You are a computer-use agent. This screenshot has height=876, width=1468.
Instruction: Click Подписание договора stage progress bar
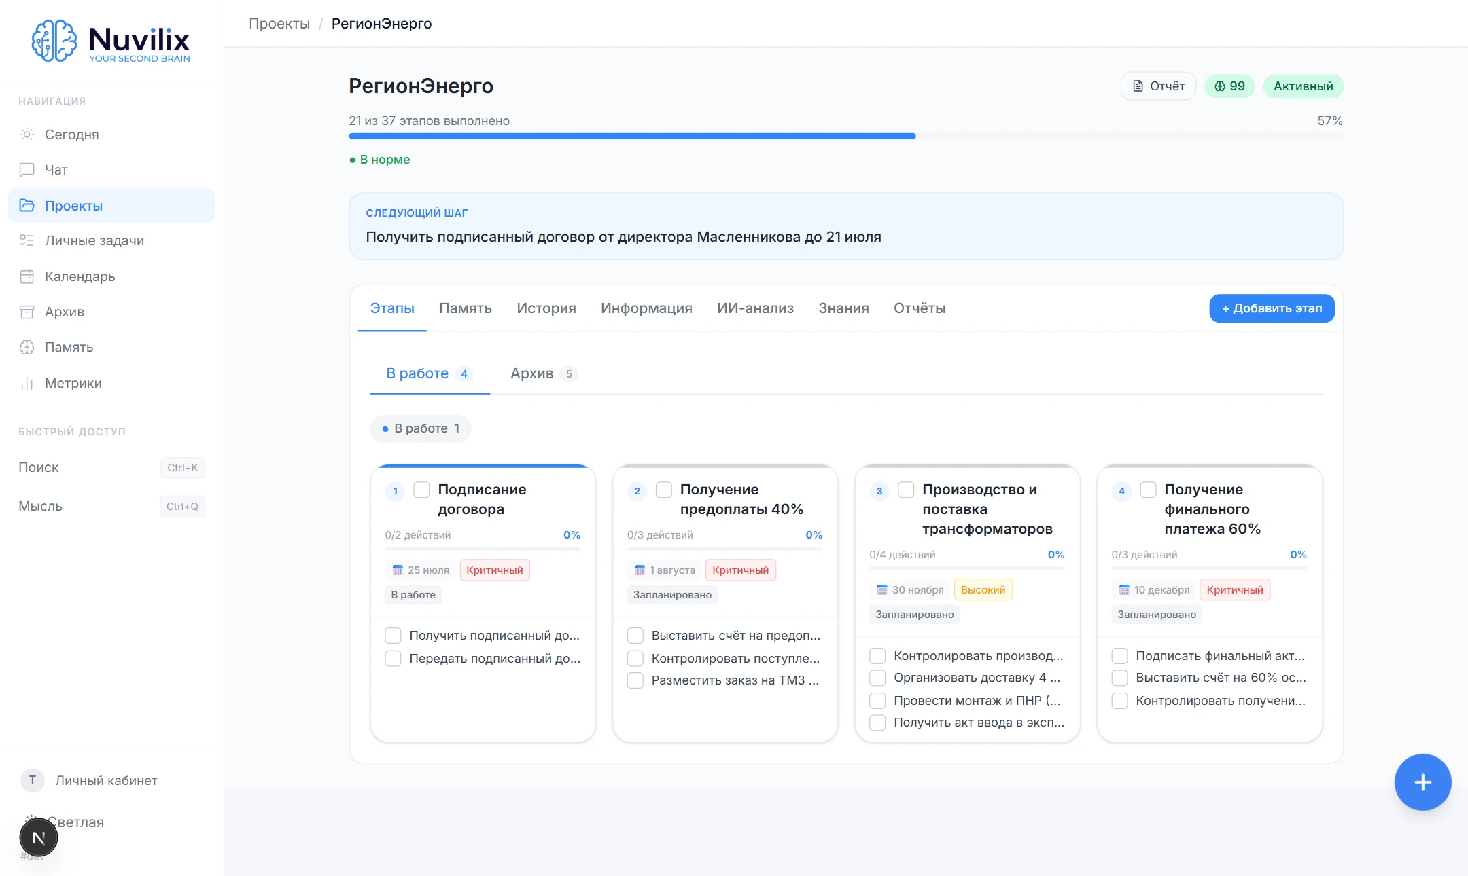483,549
